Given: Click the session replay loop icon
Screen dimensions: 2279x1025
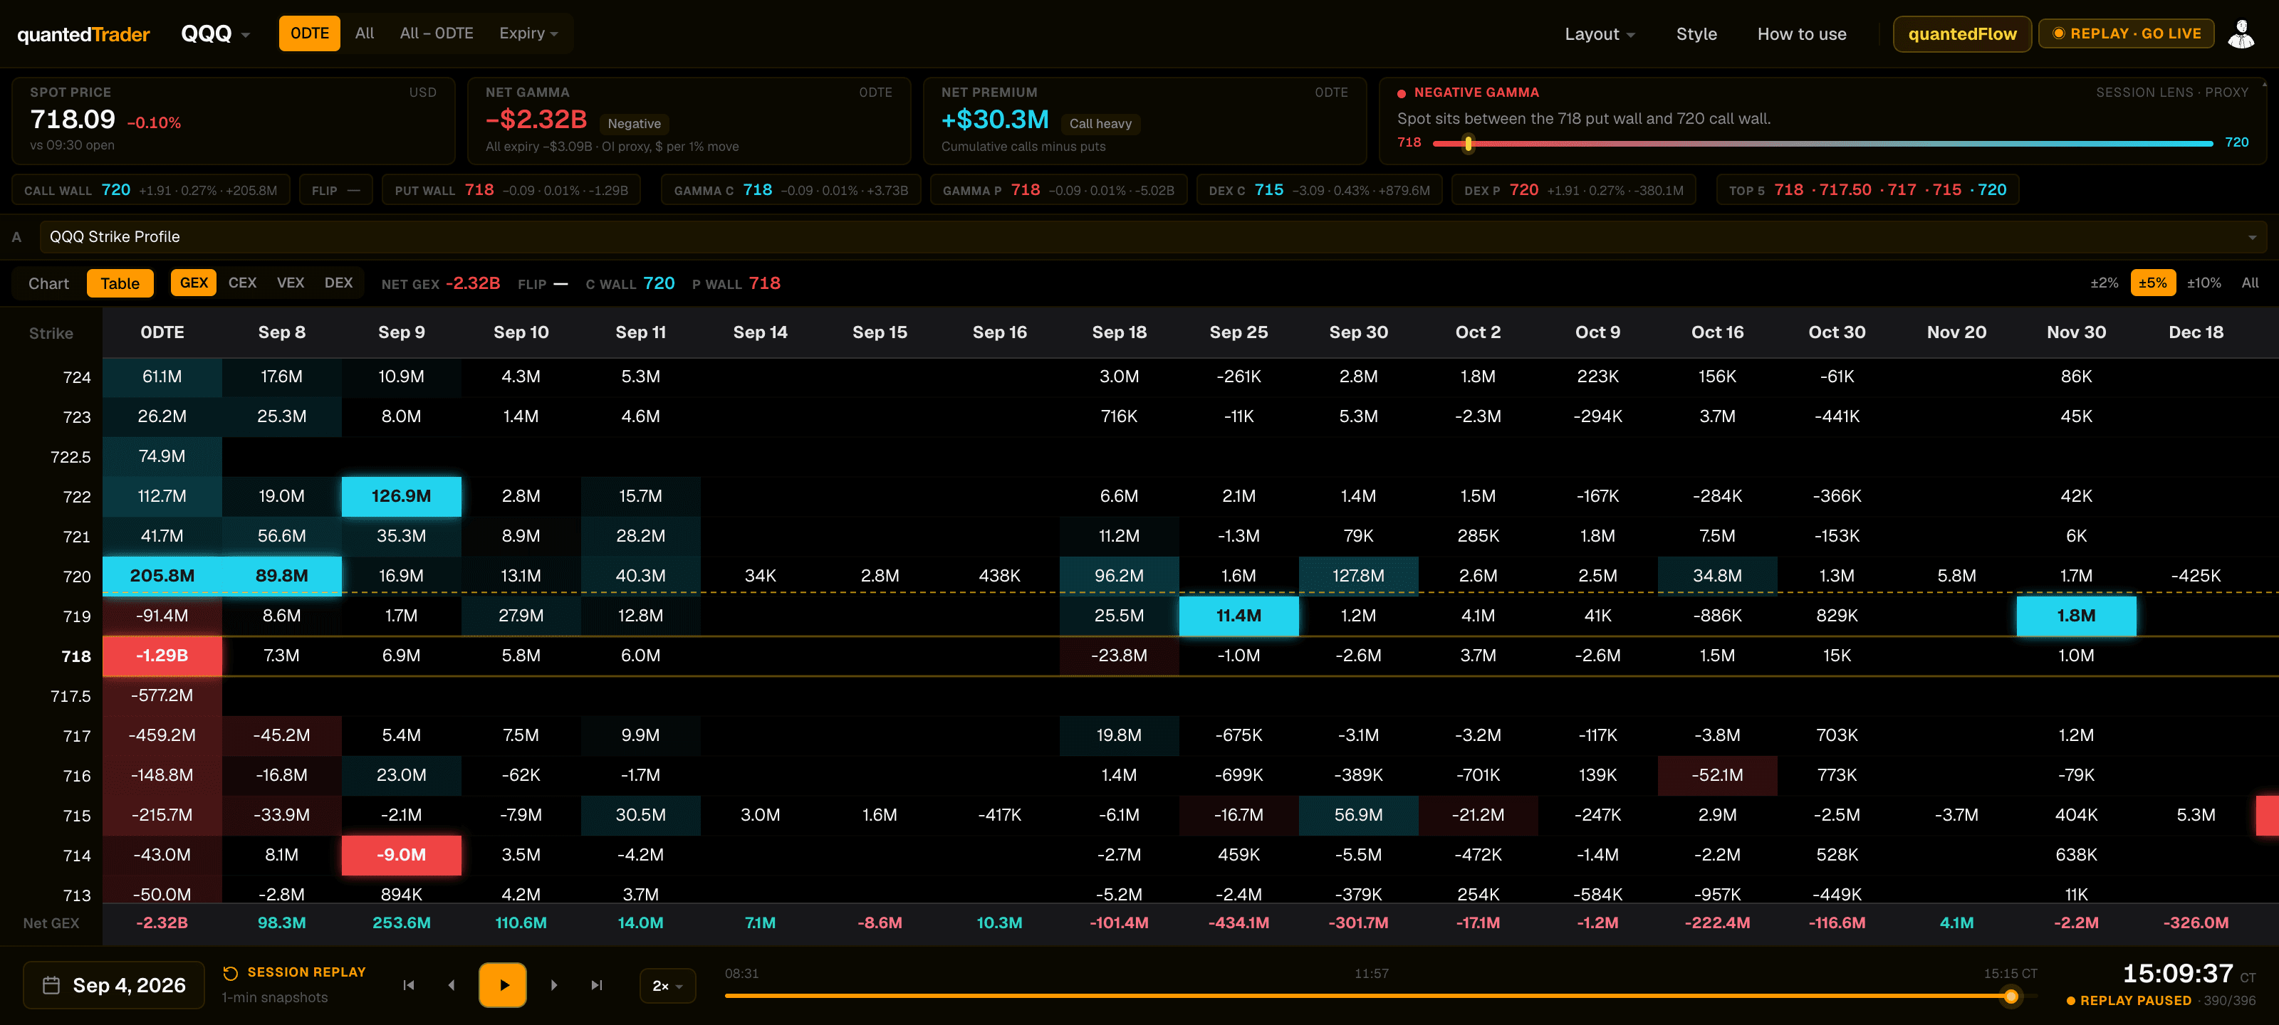Looking at the screenshot, I should pyautogui.click(x=231, y=973).
